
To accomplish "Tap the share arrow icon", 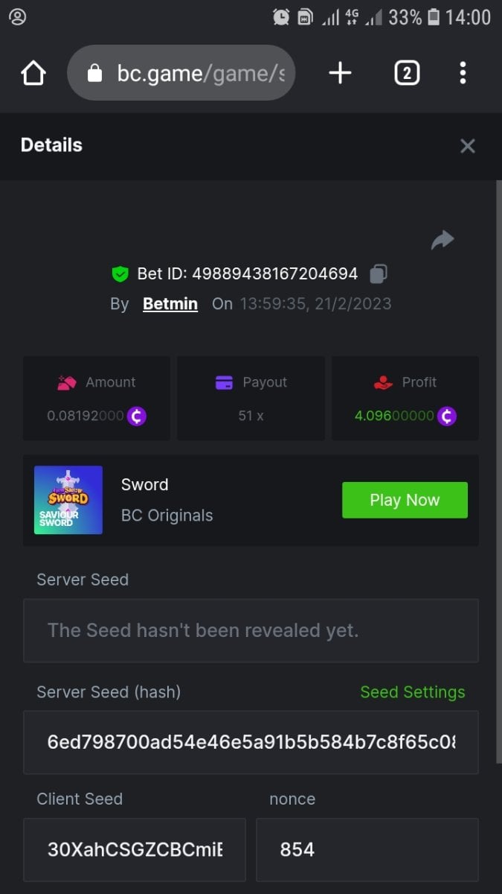I will [x=443, y=240].
